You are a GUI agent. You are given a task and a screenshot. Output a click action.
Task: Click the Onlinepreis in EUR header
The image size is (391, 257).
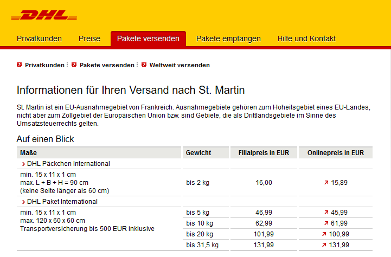[x=336, y=152]
